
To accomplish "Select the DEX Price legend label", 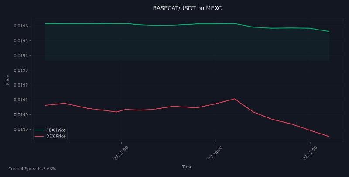I will pyautogui.click(x=56, y=136).
